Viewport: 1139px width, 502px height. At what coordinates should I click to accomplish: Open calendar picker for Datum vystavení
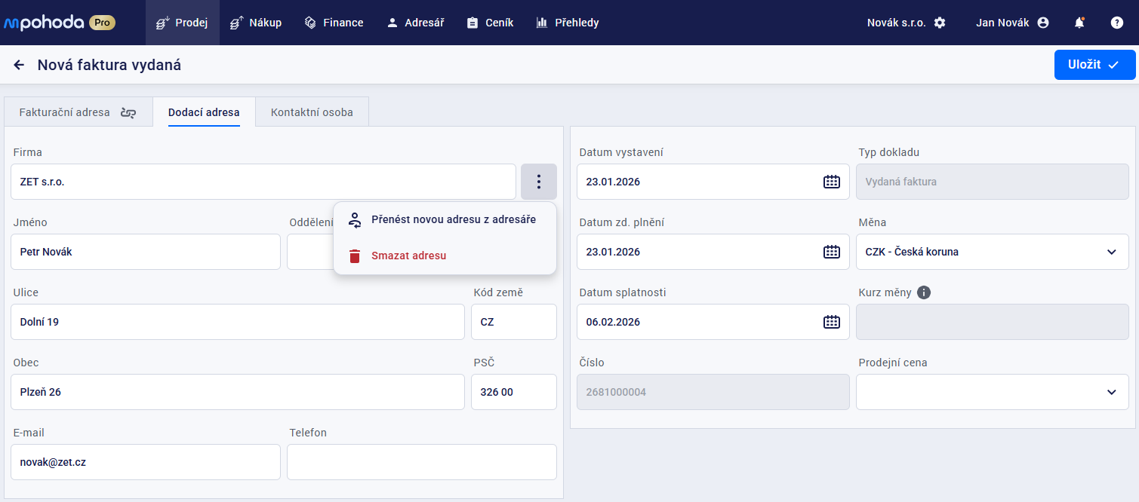coord(831,182)
